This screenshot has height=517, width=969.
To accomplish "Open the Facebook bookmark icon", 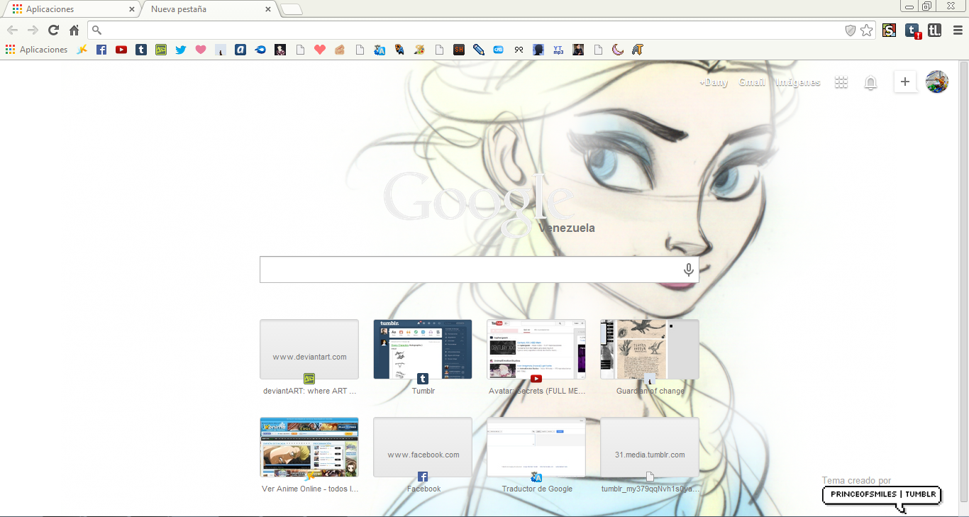I will (x=101, y=50).
